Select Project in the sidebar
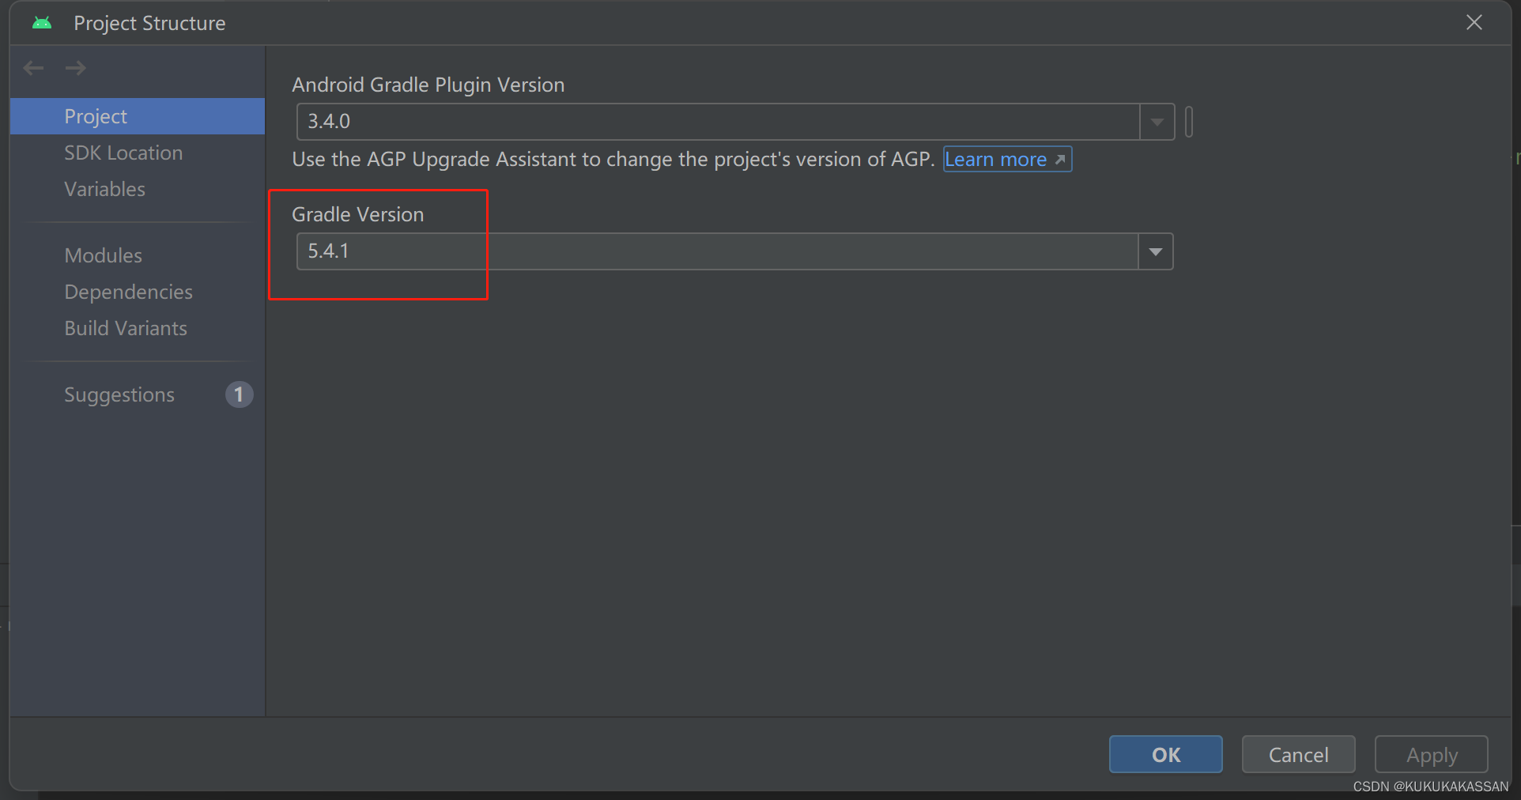 [138, 116]
